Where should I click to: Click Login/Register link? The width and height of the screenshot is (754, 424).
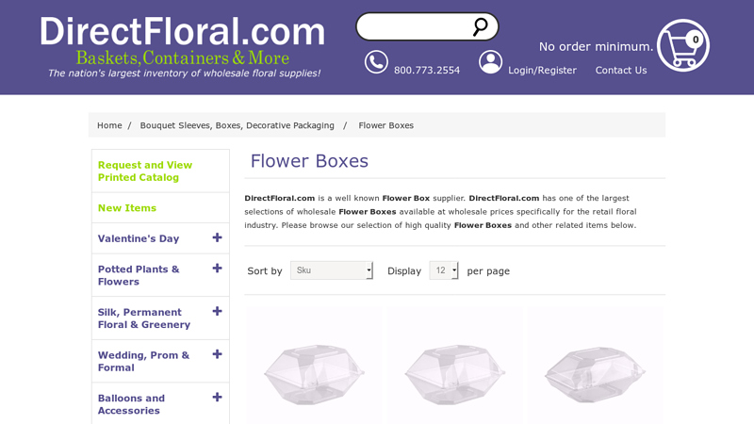click(543, 70)
